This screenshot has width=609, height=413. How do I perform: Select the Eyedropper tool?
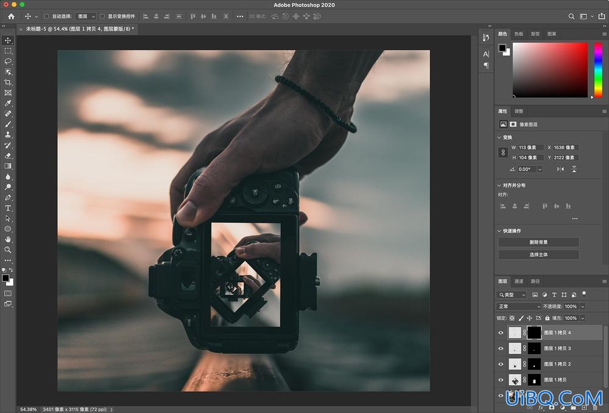pyautogui.click(x=8, y=104)
